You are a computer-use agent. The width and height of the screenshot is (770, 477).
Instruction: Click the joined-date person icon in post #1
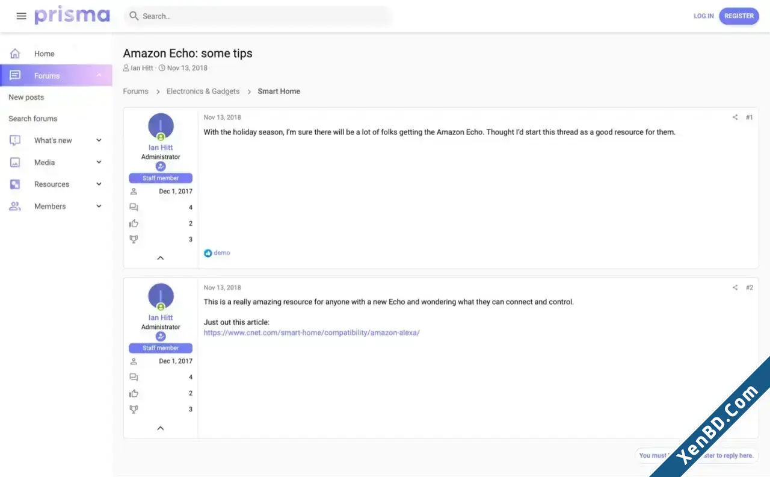pyautogui.click(x=134, y=192)
